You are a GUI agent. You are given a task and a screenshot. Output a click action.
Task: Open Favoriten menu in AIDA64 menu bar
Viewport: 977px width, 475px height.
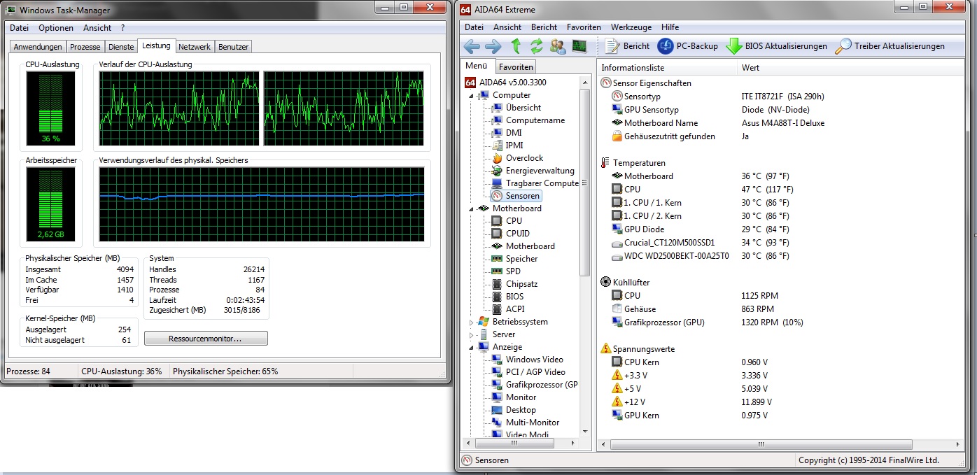(584, 27)
